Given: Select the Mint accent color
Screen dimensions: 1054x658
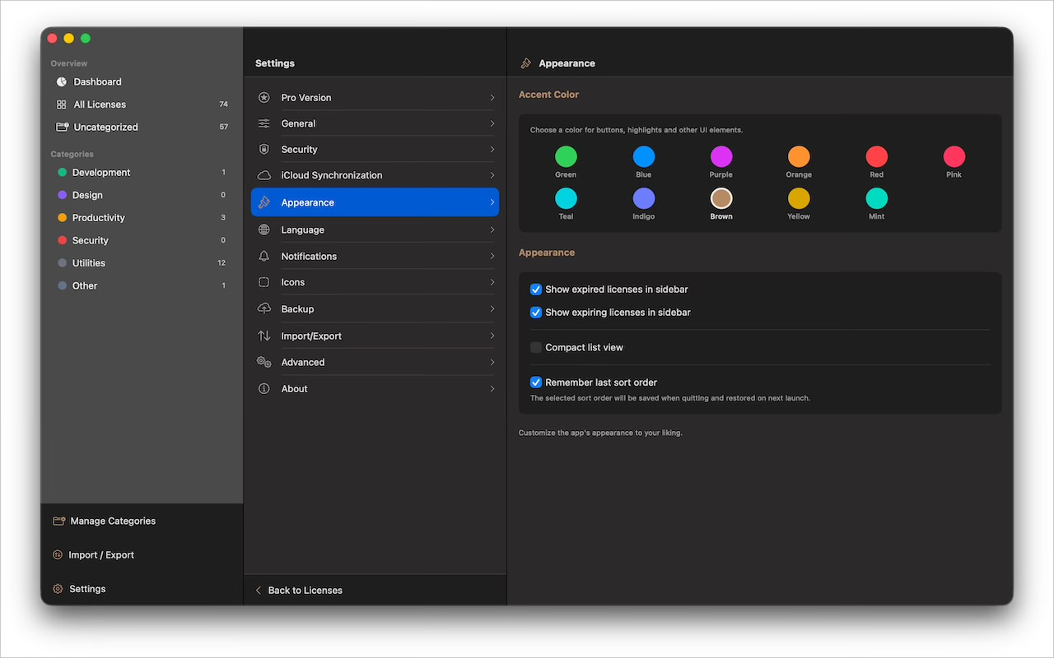Looking at the screenshot, I should click(x=877, y=198).
